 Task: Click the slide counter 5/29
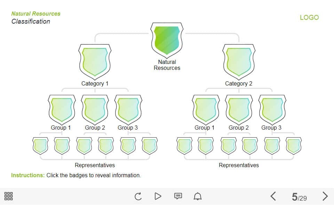pos(299,197)
